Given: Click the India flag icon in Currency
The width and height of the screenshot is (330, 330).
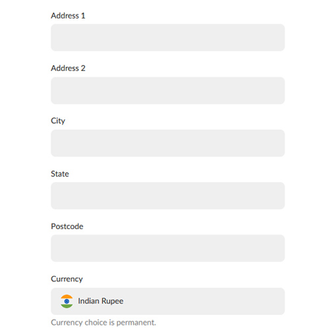Looking at the screenshot, I should pos(67,301).
